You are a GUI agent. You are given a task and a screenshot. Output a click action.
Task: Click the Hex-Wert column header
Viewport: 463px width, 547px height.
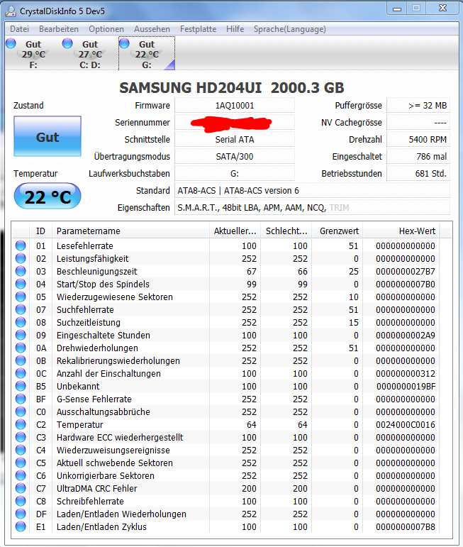pos(401,231)
